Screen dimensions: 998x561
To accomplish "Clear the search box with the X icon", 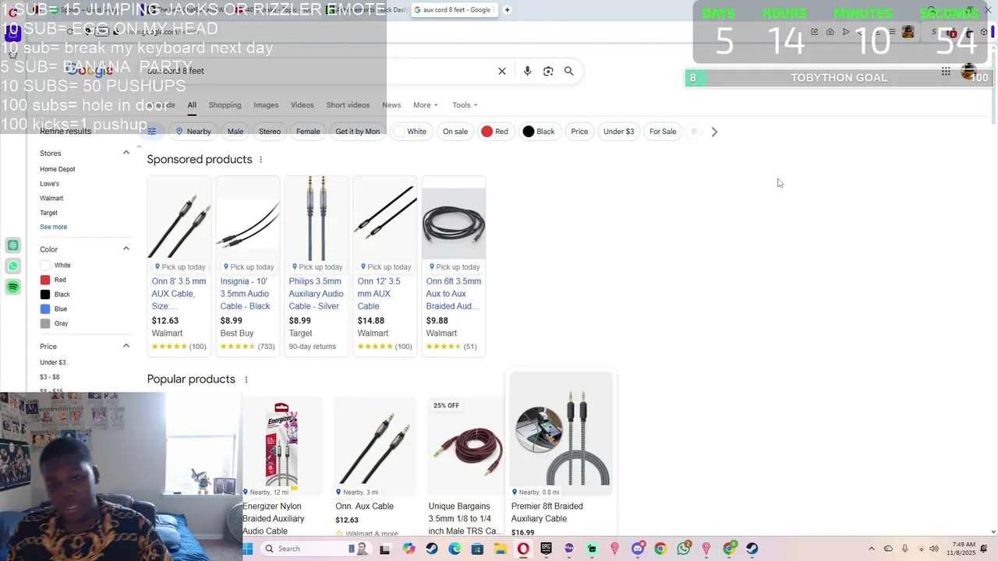I will click(502, 71).
